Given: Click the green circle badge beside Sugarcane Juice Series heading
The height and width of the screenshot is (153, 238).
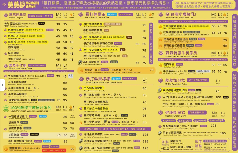Looking at the screenshot, I should 6,109.
